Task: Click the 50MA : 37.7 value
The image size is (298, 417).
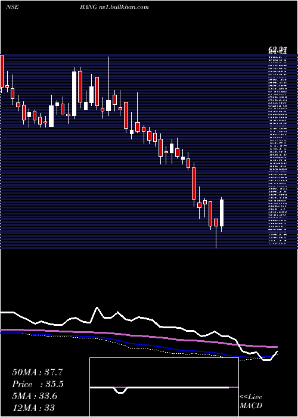Action: 38,372
